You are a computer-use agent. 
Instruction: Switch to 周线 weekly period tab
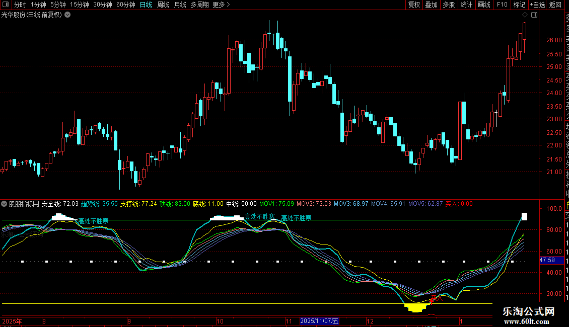(x=163, y=5)
